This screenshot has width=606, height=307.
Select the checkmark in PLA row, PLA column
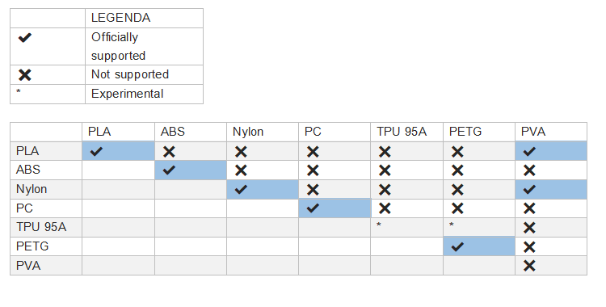pos(96,152)
